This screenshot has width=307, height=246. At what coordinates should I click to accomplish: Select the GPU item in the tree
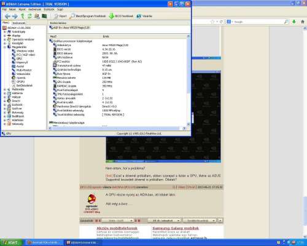click(17, 58)
